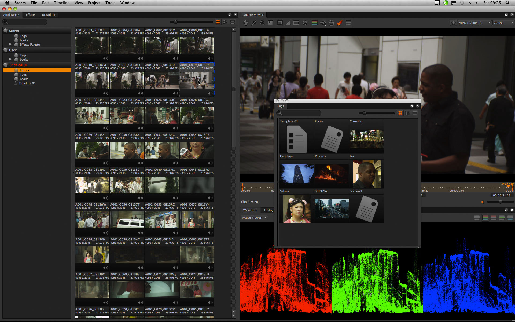Undock the Waveform panel via float icon

(506, 210)
